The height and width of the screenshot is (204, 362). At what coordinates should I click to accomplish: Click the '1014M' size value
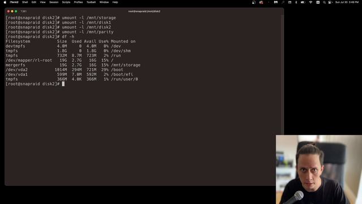(x=61, y=70)
